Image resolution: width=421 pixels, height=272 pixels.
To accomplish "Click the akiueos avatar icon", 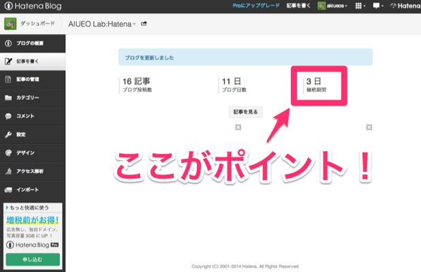I will click(322, 5).
